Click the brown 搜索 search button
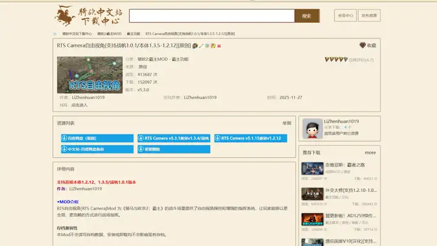The image size is (437, 246). [307, 16]
